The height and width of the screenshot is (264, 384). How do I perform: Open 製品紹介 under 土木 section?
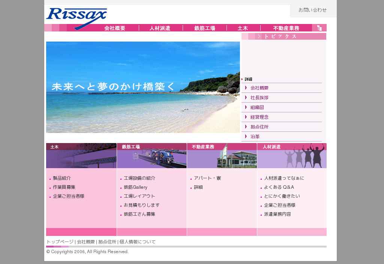[62, 178]
